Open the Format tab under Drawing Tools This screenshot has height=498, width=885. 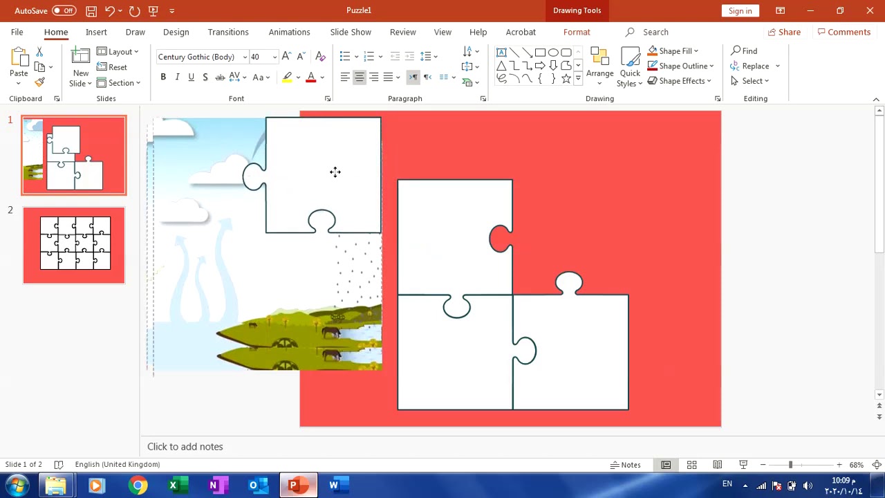pyautogui.click(x=577, y=32)
